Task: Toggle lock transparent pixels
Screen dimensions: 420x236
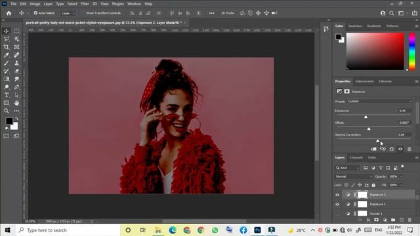Action: pos(346,185)
